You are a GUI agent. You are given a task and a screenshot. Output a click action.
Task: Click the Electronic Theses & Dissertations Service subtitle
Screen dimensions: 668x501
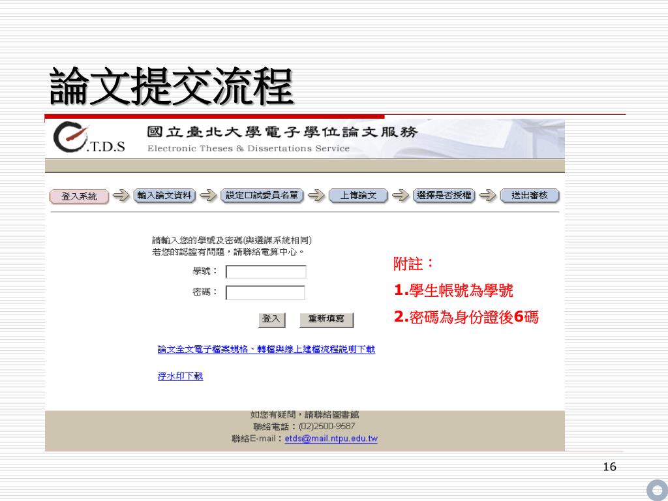pyautogui.click(x=249, y=149)
